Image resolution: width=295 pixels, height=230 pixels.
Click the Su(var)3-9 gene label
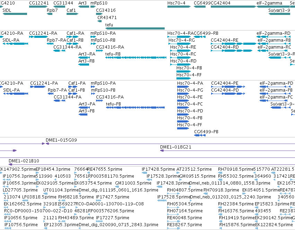click(279, 10)
